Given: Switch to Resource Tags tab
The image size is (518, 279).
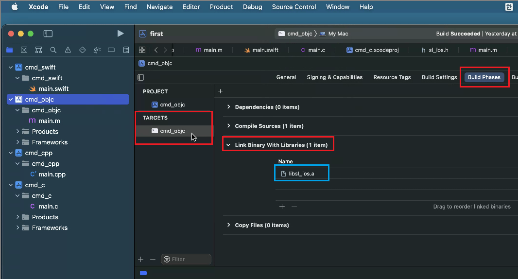Looking at the screenshot, I should (x=392, y=77).
